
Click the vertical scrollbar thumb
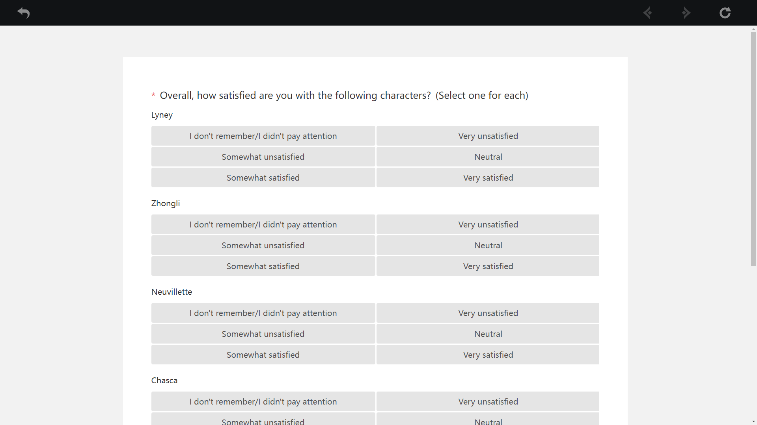(x=753, y=149)
